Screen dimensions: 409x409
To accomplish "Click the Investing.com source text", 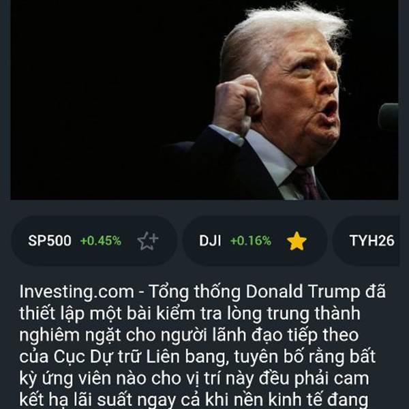I will tap(76, 292).
